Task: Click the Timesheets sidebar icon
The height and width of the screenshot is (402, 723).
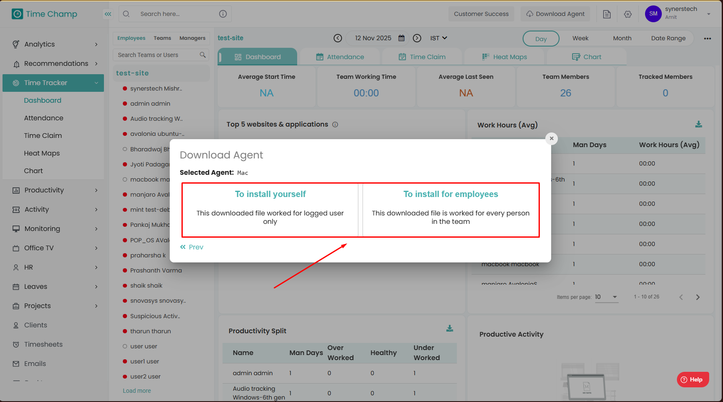Action: [16, 345]
